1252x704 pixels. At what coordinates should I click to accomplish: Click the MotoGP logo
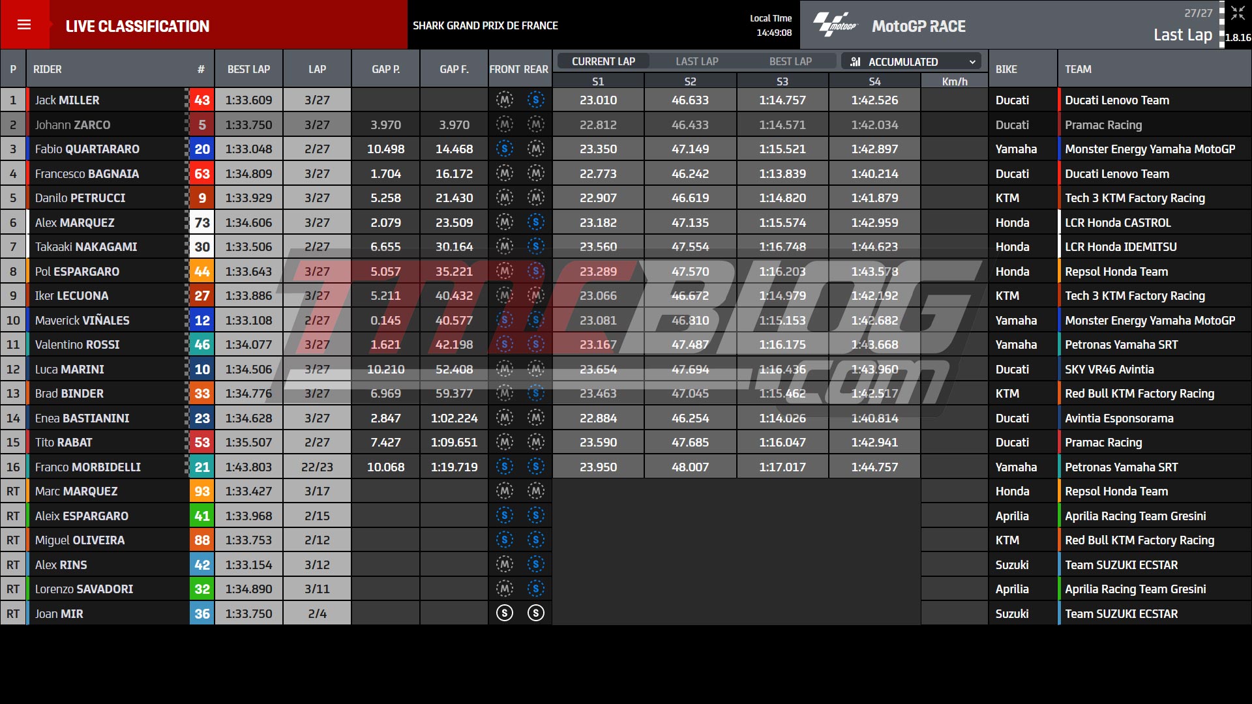[x=835, y=25]
